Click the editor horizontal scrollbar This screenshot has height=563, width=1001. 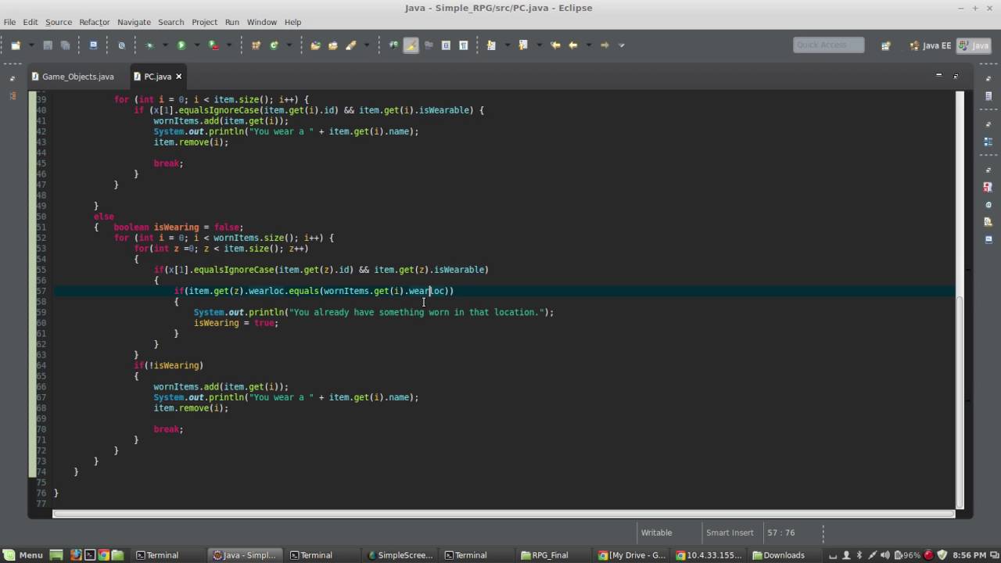(504, 514)
